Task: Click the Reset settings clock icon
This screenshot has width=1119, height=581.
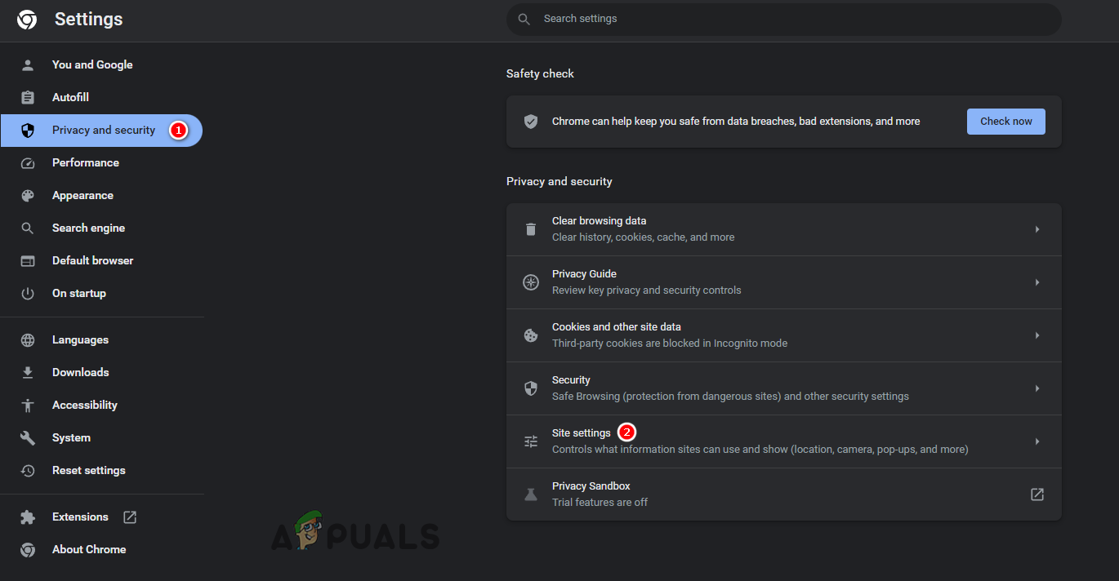Action: pos(28,470)
